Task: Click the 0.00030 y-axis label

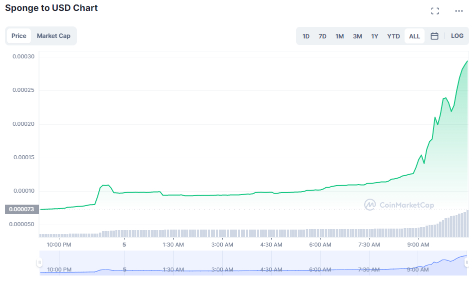Action: 23,56
